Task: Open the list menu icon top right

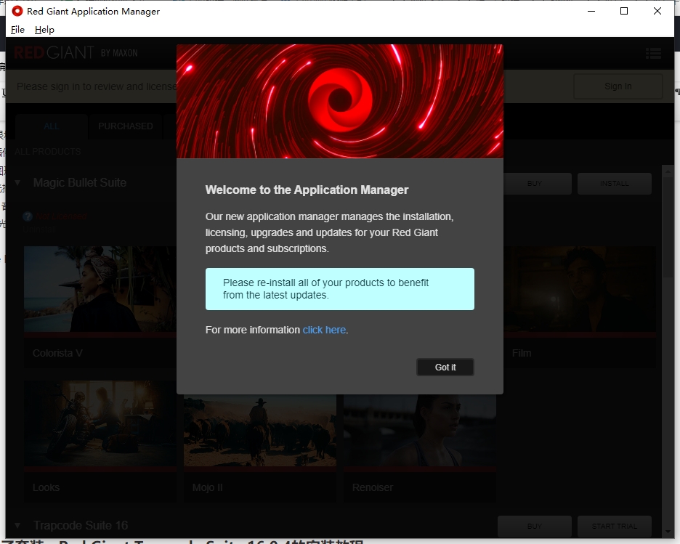Action: point(653,53)
